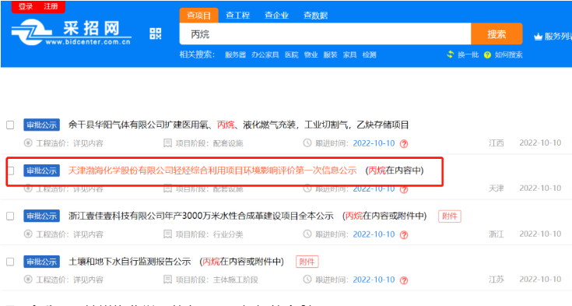Click related search term 家具
The height and width of the screenshot is (306, 572).
(x=349, y=55)
